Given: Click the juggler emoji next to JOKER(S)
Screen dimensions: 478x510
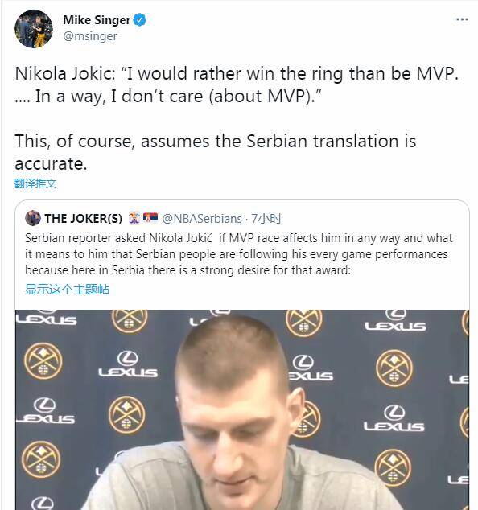Looking at the screenshot, I should pos(134,218).
